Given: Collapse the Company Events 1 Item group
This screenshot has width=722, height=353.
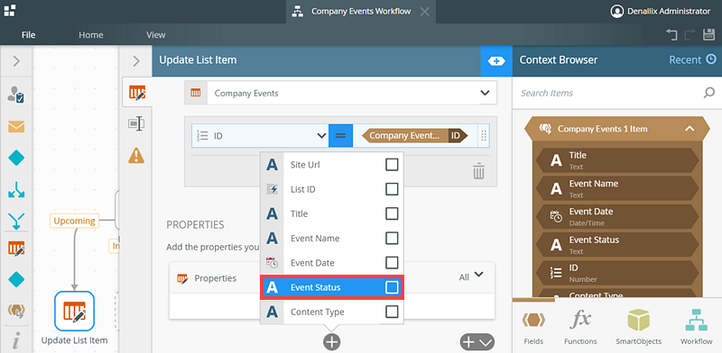Looking at the screenshot, I should 690,129.
